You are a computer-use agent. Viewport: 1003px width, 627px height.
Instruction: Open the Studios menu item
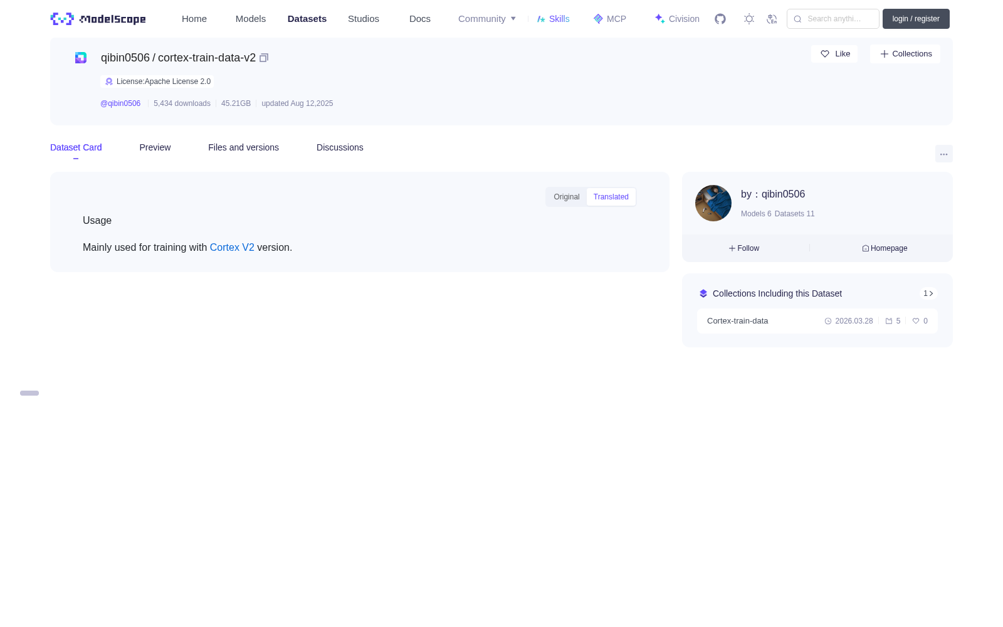click(x=364, y=19)
